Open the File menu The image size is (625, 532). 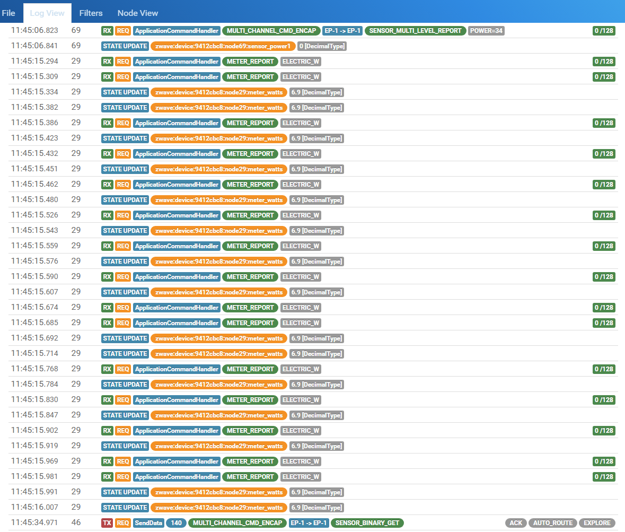8,13
